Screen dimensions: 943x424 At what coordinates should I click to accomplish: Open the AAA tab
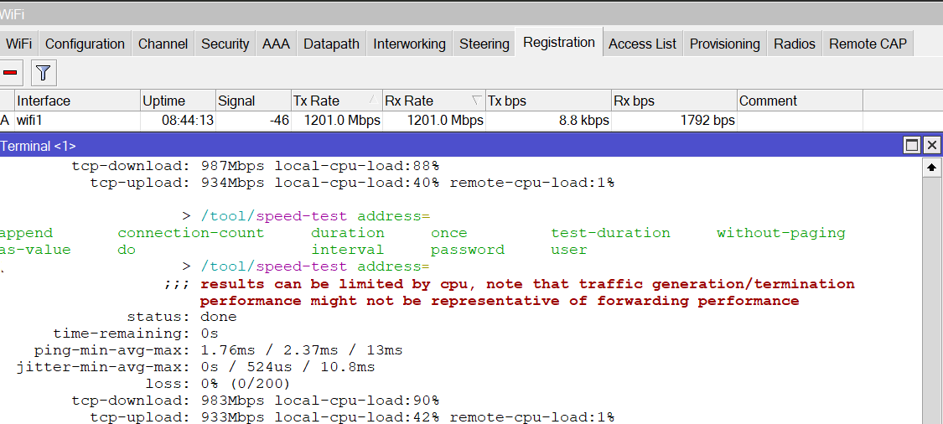pos(276,44)
